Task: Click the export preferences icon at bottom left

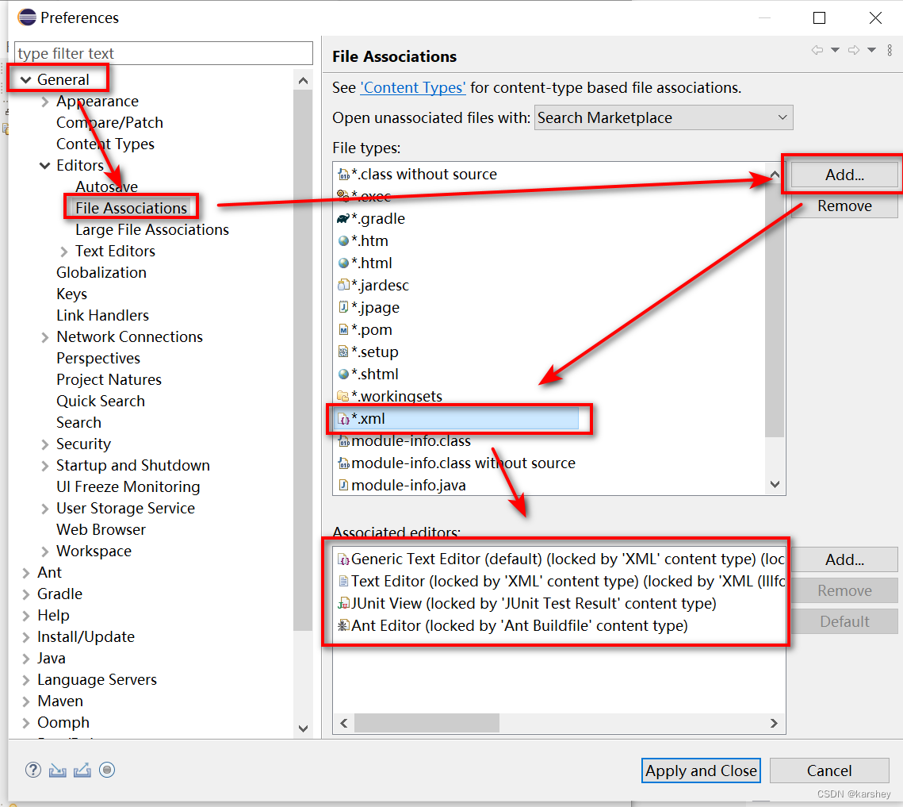Action: pos(82,770)
